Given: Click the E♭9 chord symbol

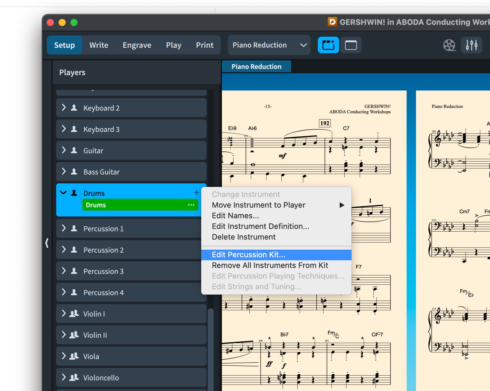Looking at the screenshot, I should click(x=232, y=128).
